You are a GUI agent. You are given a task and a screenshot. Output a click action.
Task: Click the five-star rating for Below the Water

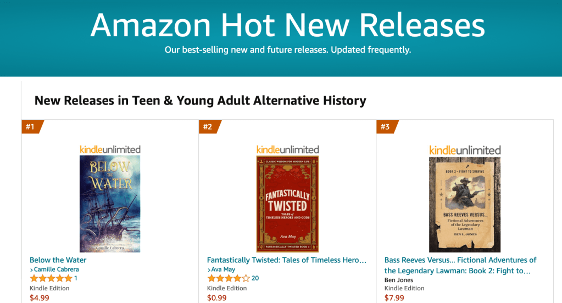(x=51, y=278)
